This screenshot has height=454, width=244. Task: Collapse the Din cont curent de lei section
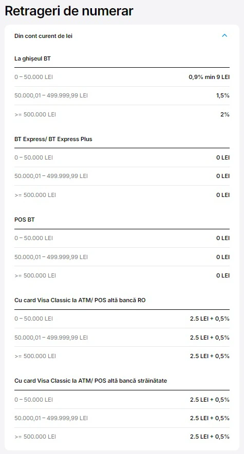click(x=224, y=35)
